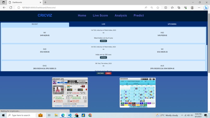Open the Collections icon in Edge toolbar

[179, 8]
